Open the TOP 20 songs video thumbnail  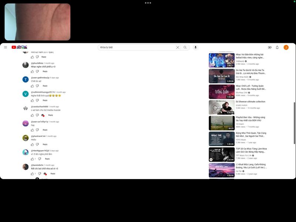(x=222, y=155)
